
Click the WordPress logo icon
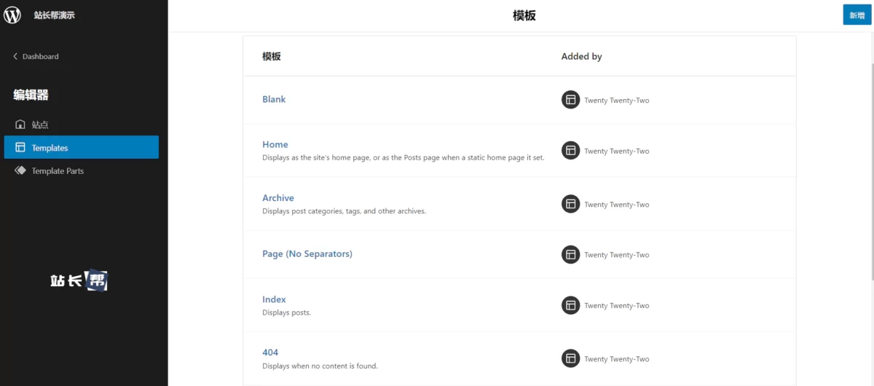[12, 15]
